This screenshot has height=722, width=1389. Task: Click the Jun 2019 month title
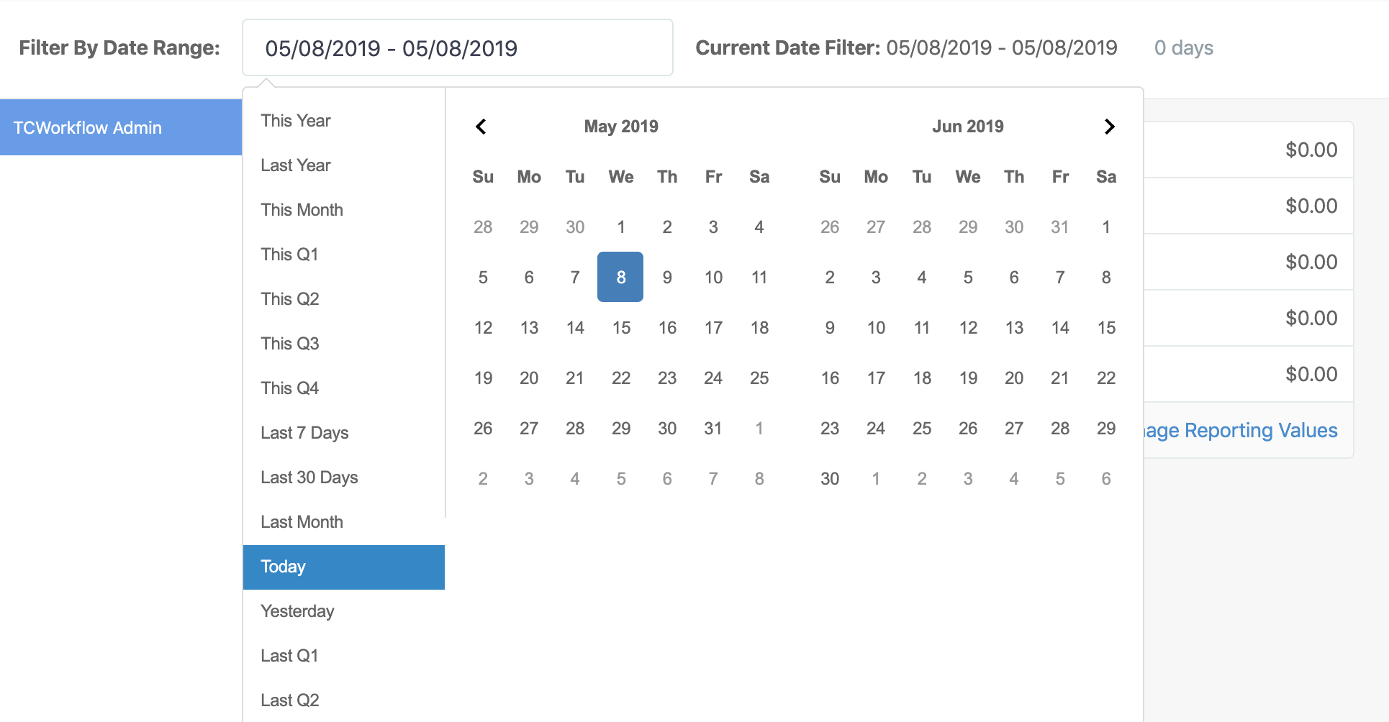pyautogui.click(x=967, y=127)
